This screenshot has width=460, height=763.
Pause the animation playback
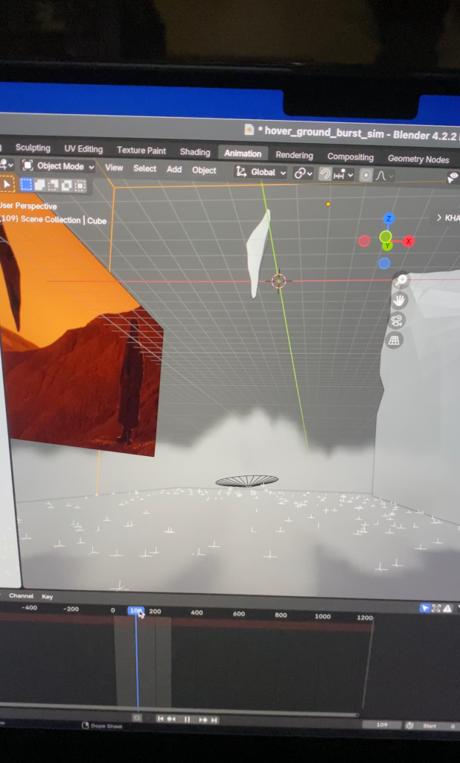[x=187, y=720]
